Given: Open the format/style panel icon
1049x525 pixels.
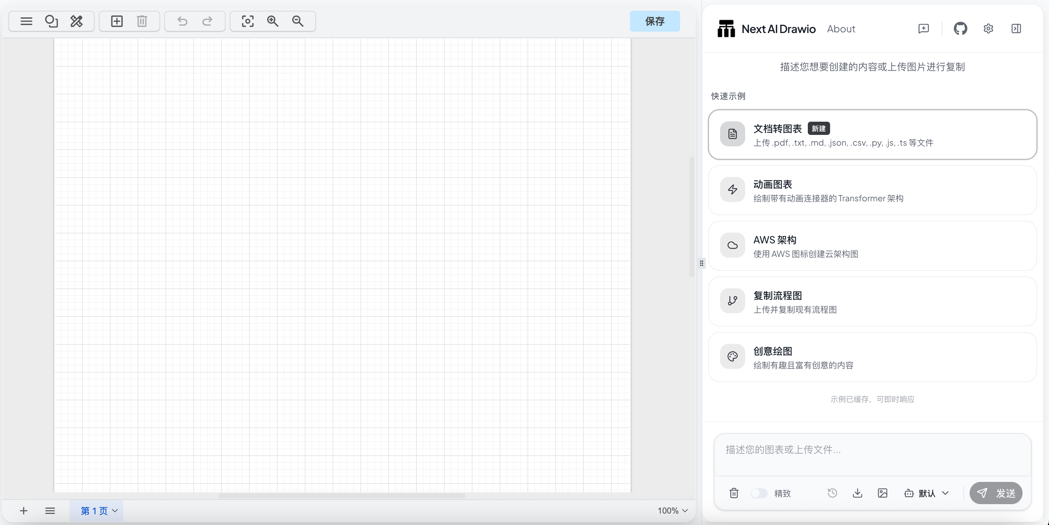Looking at the screenshot, I should pyautogui.click(x=77, y=21).
